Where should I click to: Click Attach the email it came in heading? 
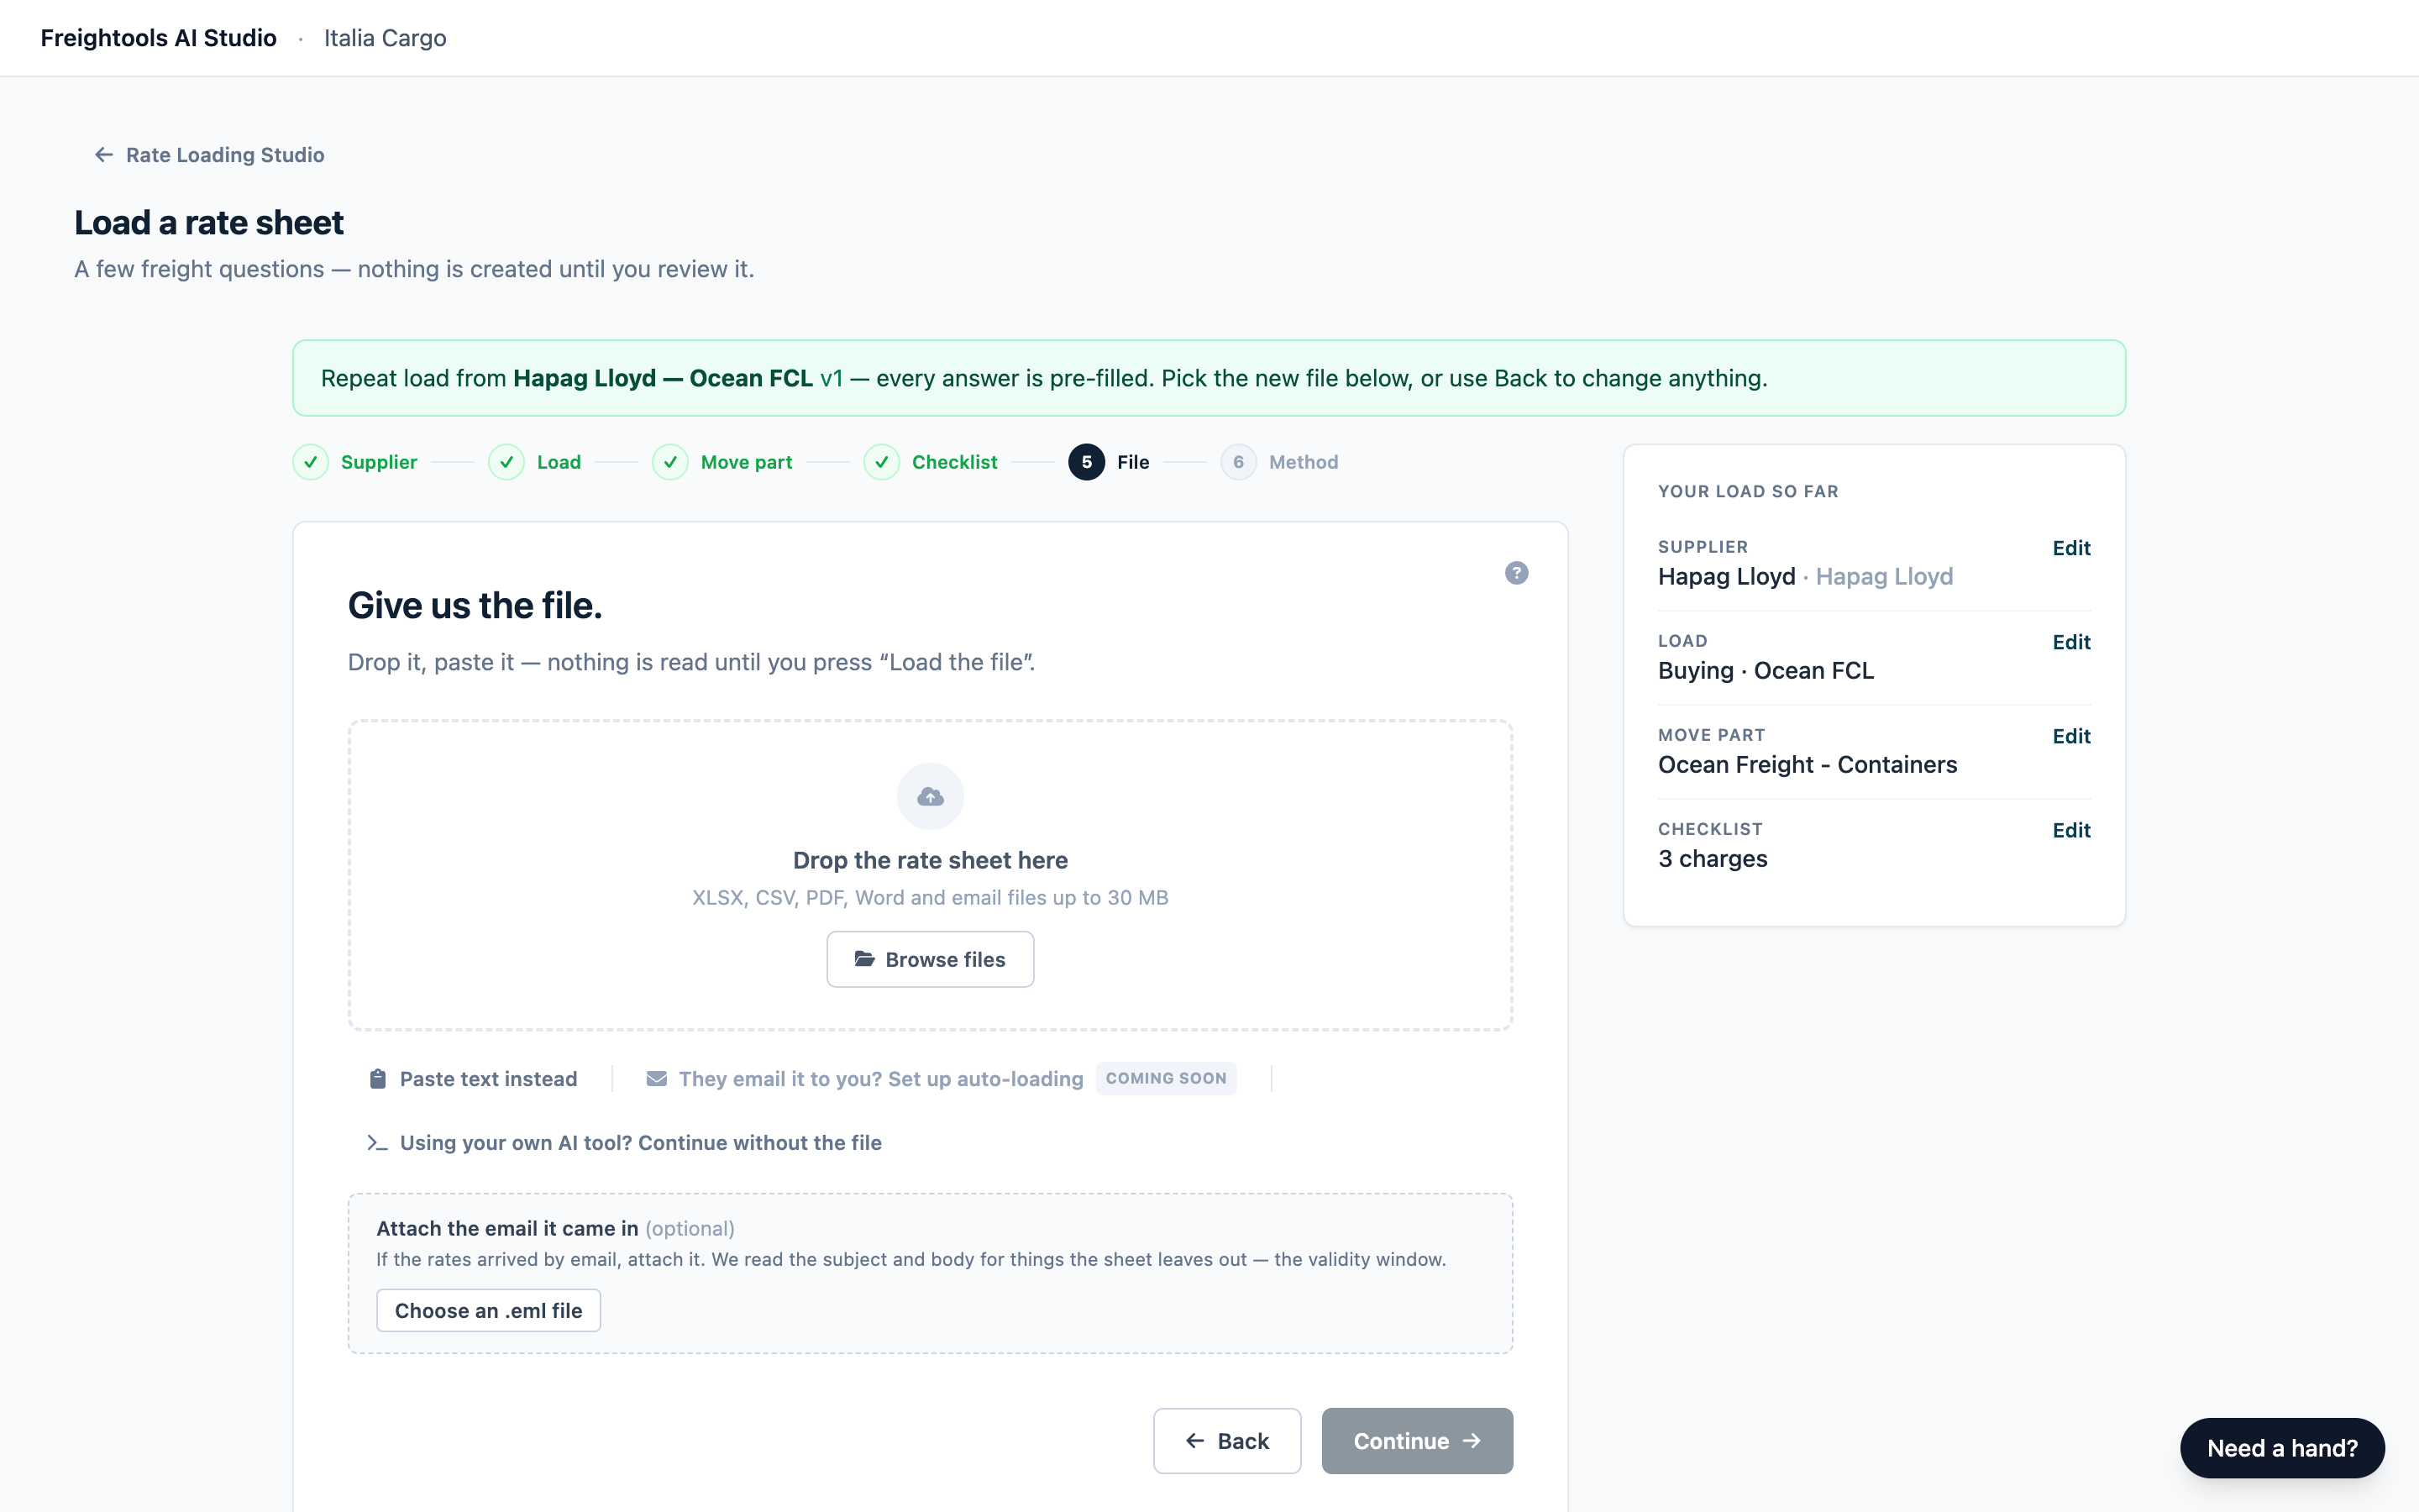point(506,1228)
